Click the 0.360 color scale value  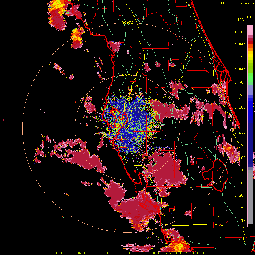tap(240, 183)
